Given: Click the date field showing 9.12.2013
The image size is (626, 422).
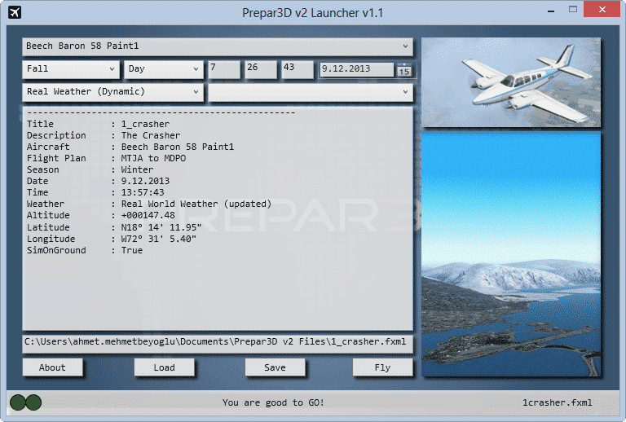Looking at the screenshot, I should point(356,69).
